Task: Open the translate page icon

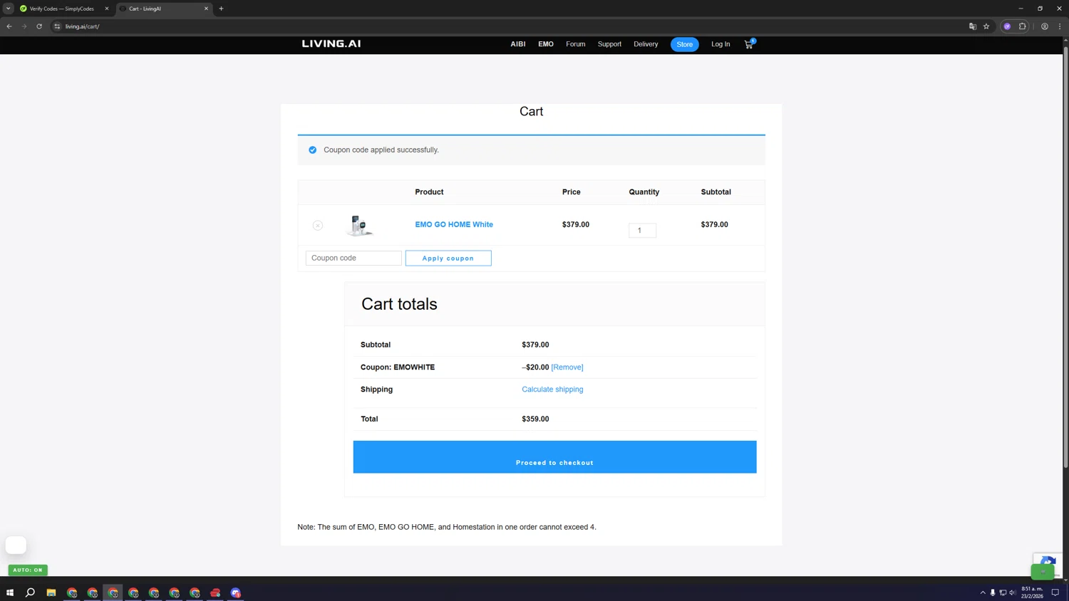Action: pos(972,26)
